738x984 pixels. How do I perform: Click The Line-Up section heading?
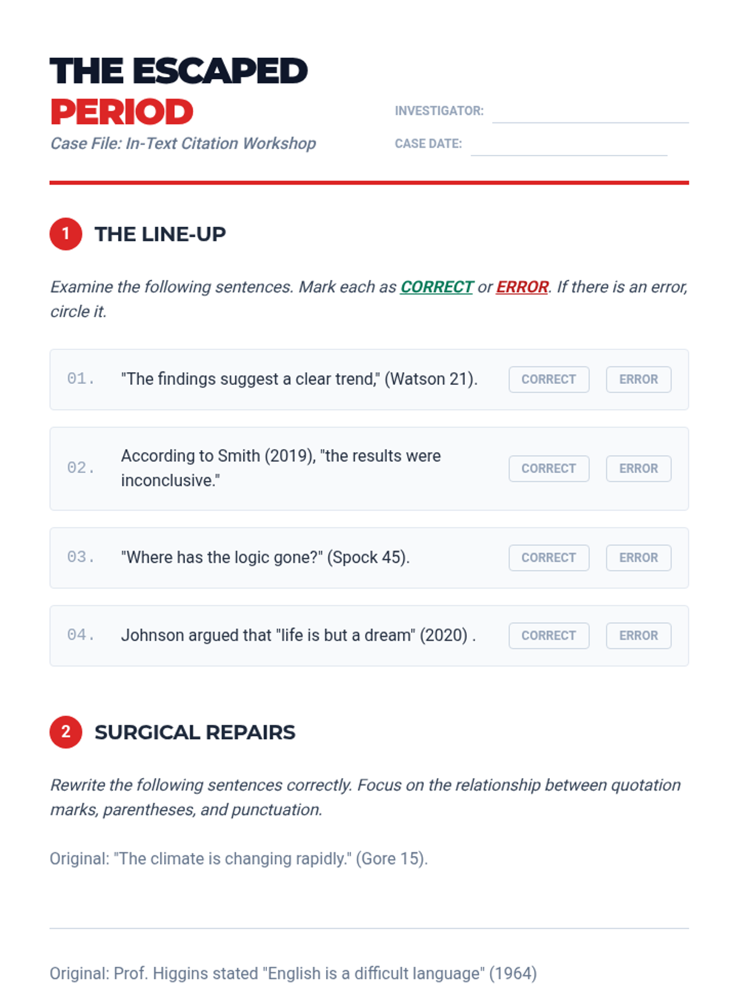pyautogui.click(x=160, y=234)
